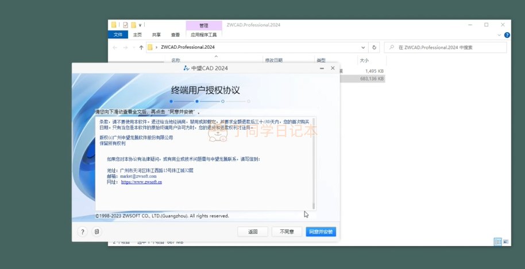Open the https://www.zwsoft.cn link
The image size is (525, 269).
point(141,182)
